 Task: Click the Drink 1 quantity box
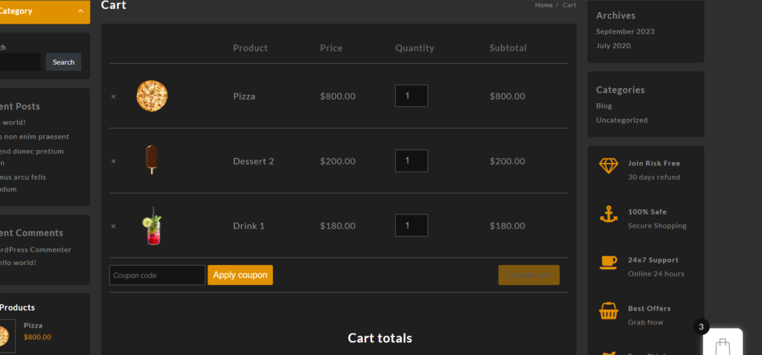pyautogui.click(x=411, y=226)
